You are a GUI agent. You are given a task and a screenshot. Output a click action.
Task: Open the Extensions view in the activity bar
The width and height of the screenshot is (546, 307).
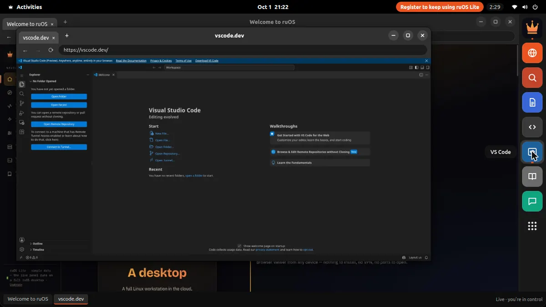21,132
